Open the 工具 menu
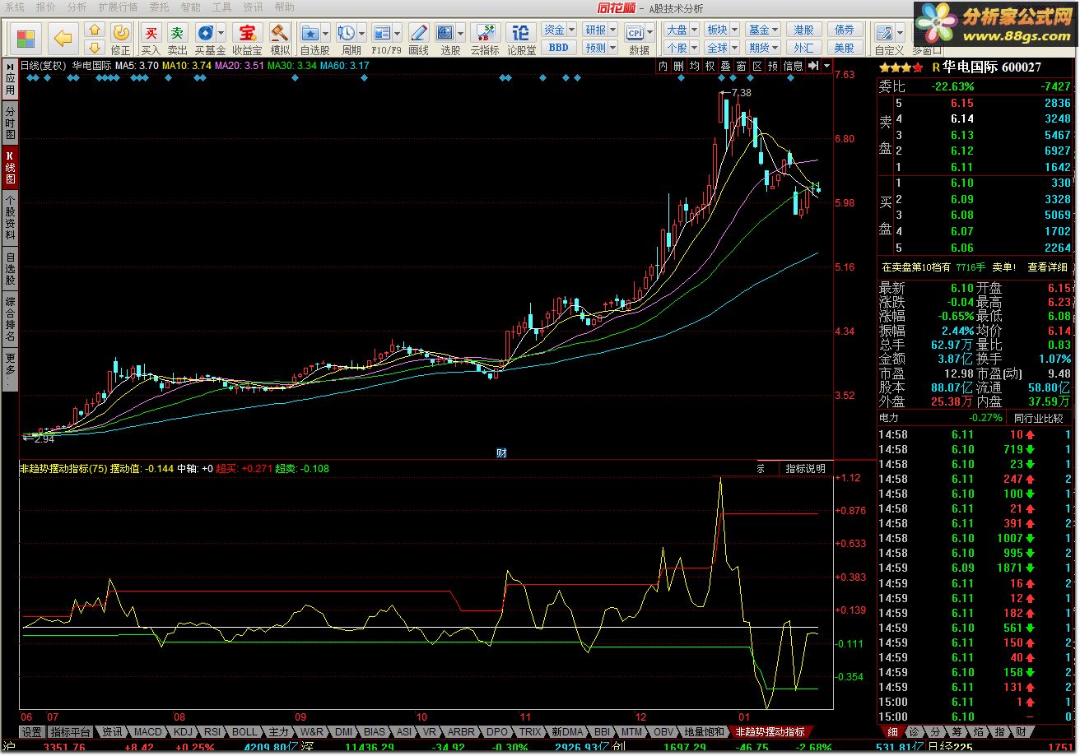The width and height of the screenshot is (1080, 756). (x=221, y=7)
